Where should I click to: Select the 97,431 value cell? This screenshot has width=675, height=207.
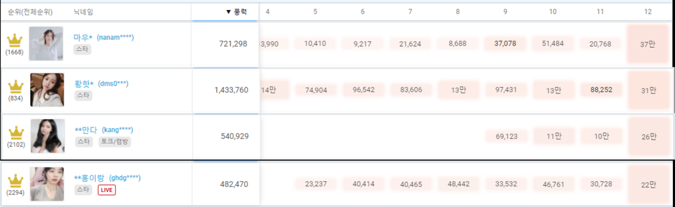[x=506, y=90]
